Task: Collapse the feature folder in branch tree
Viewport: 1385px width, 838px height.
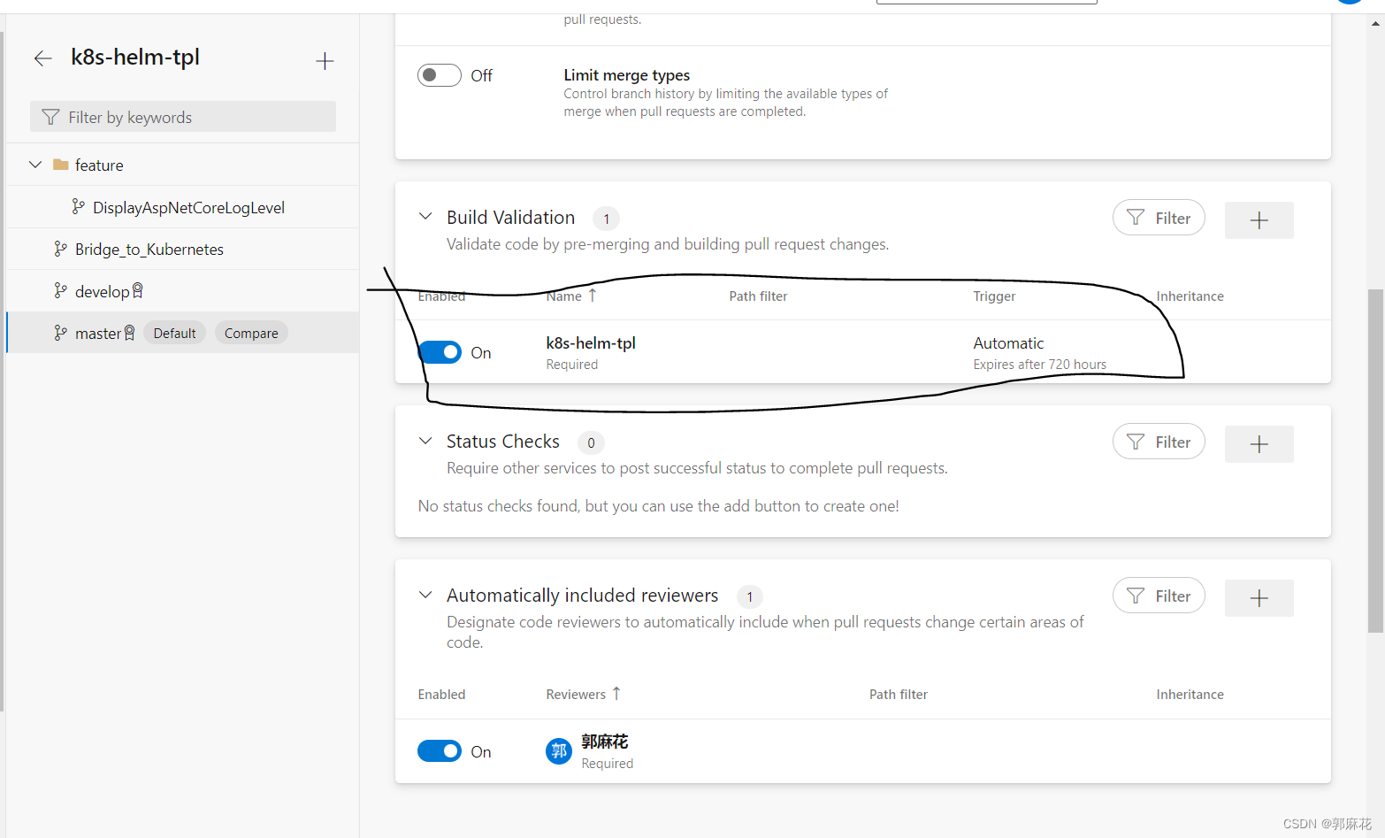Action: pos(34,164)
